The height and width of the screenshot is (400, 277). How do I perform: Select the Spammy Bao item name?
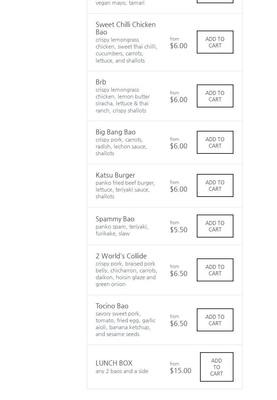click(x=115, y=219)
